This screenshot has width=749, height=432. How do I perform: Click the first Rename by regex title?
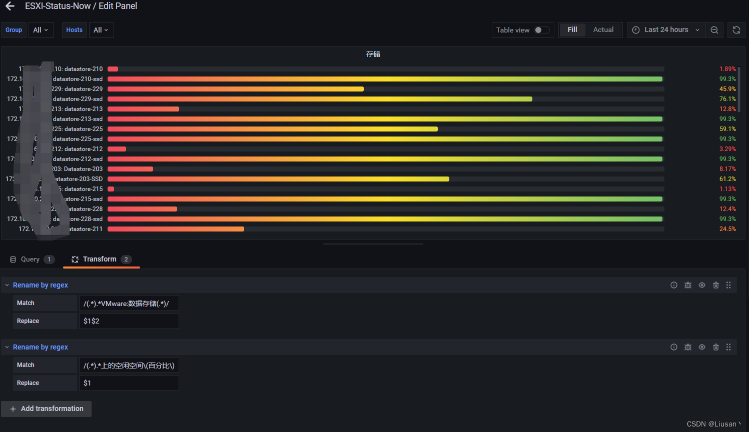[x=41, y=285]
